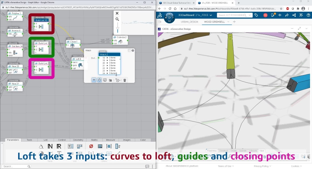Image resolution: width=312 pixels, height=169 pixels.
Task: Toggle visibility eye on Near.20 node
Action: [9, 66]
